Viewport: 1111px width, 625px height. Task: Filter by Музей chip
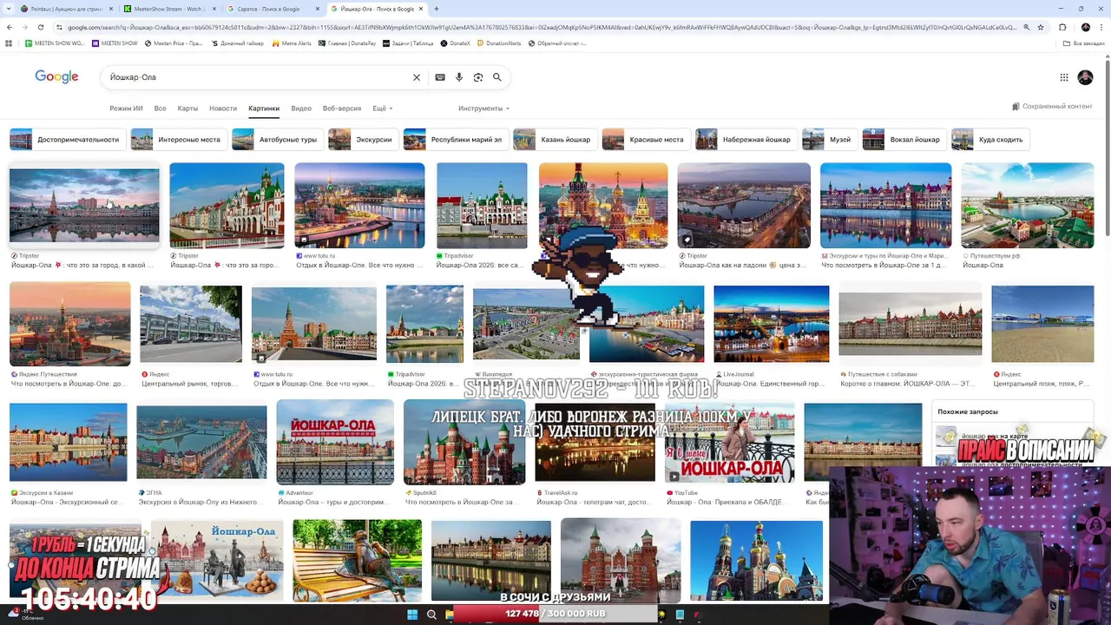828,139
